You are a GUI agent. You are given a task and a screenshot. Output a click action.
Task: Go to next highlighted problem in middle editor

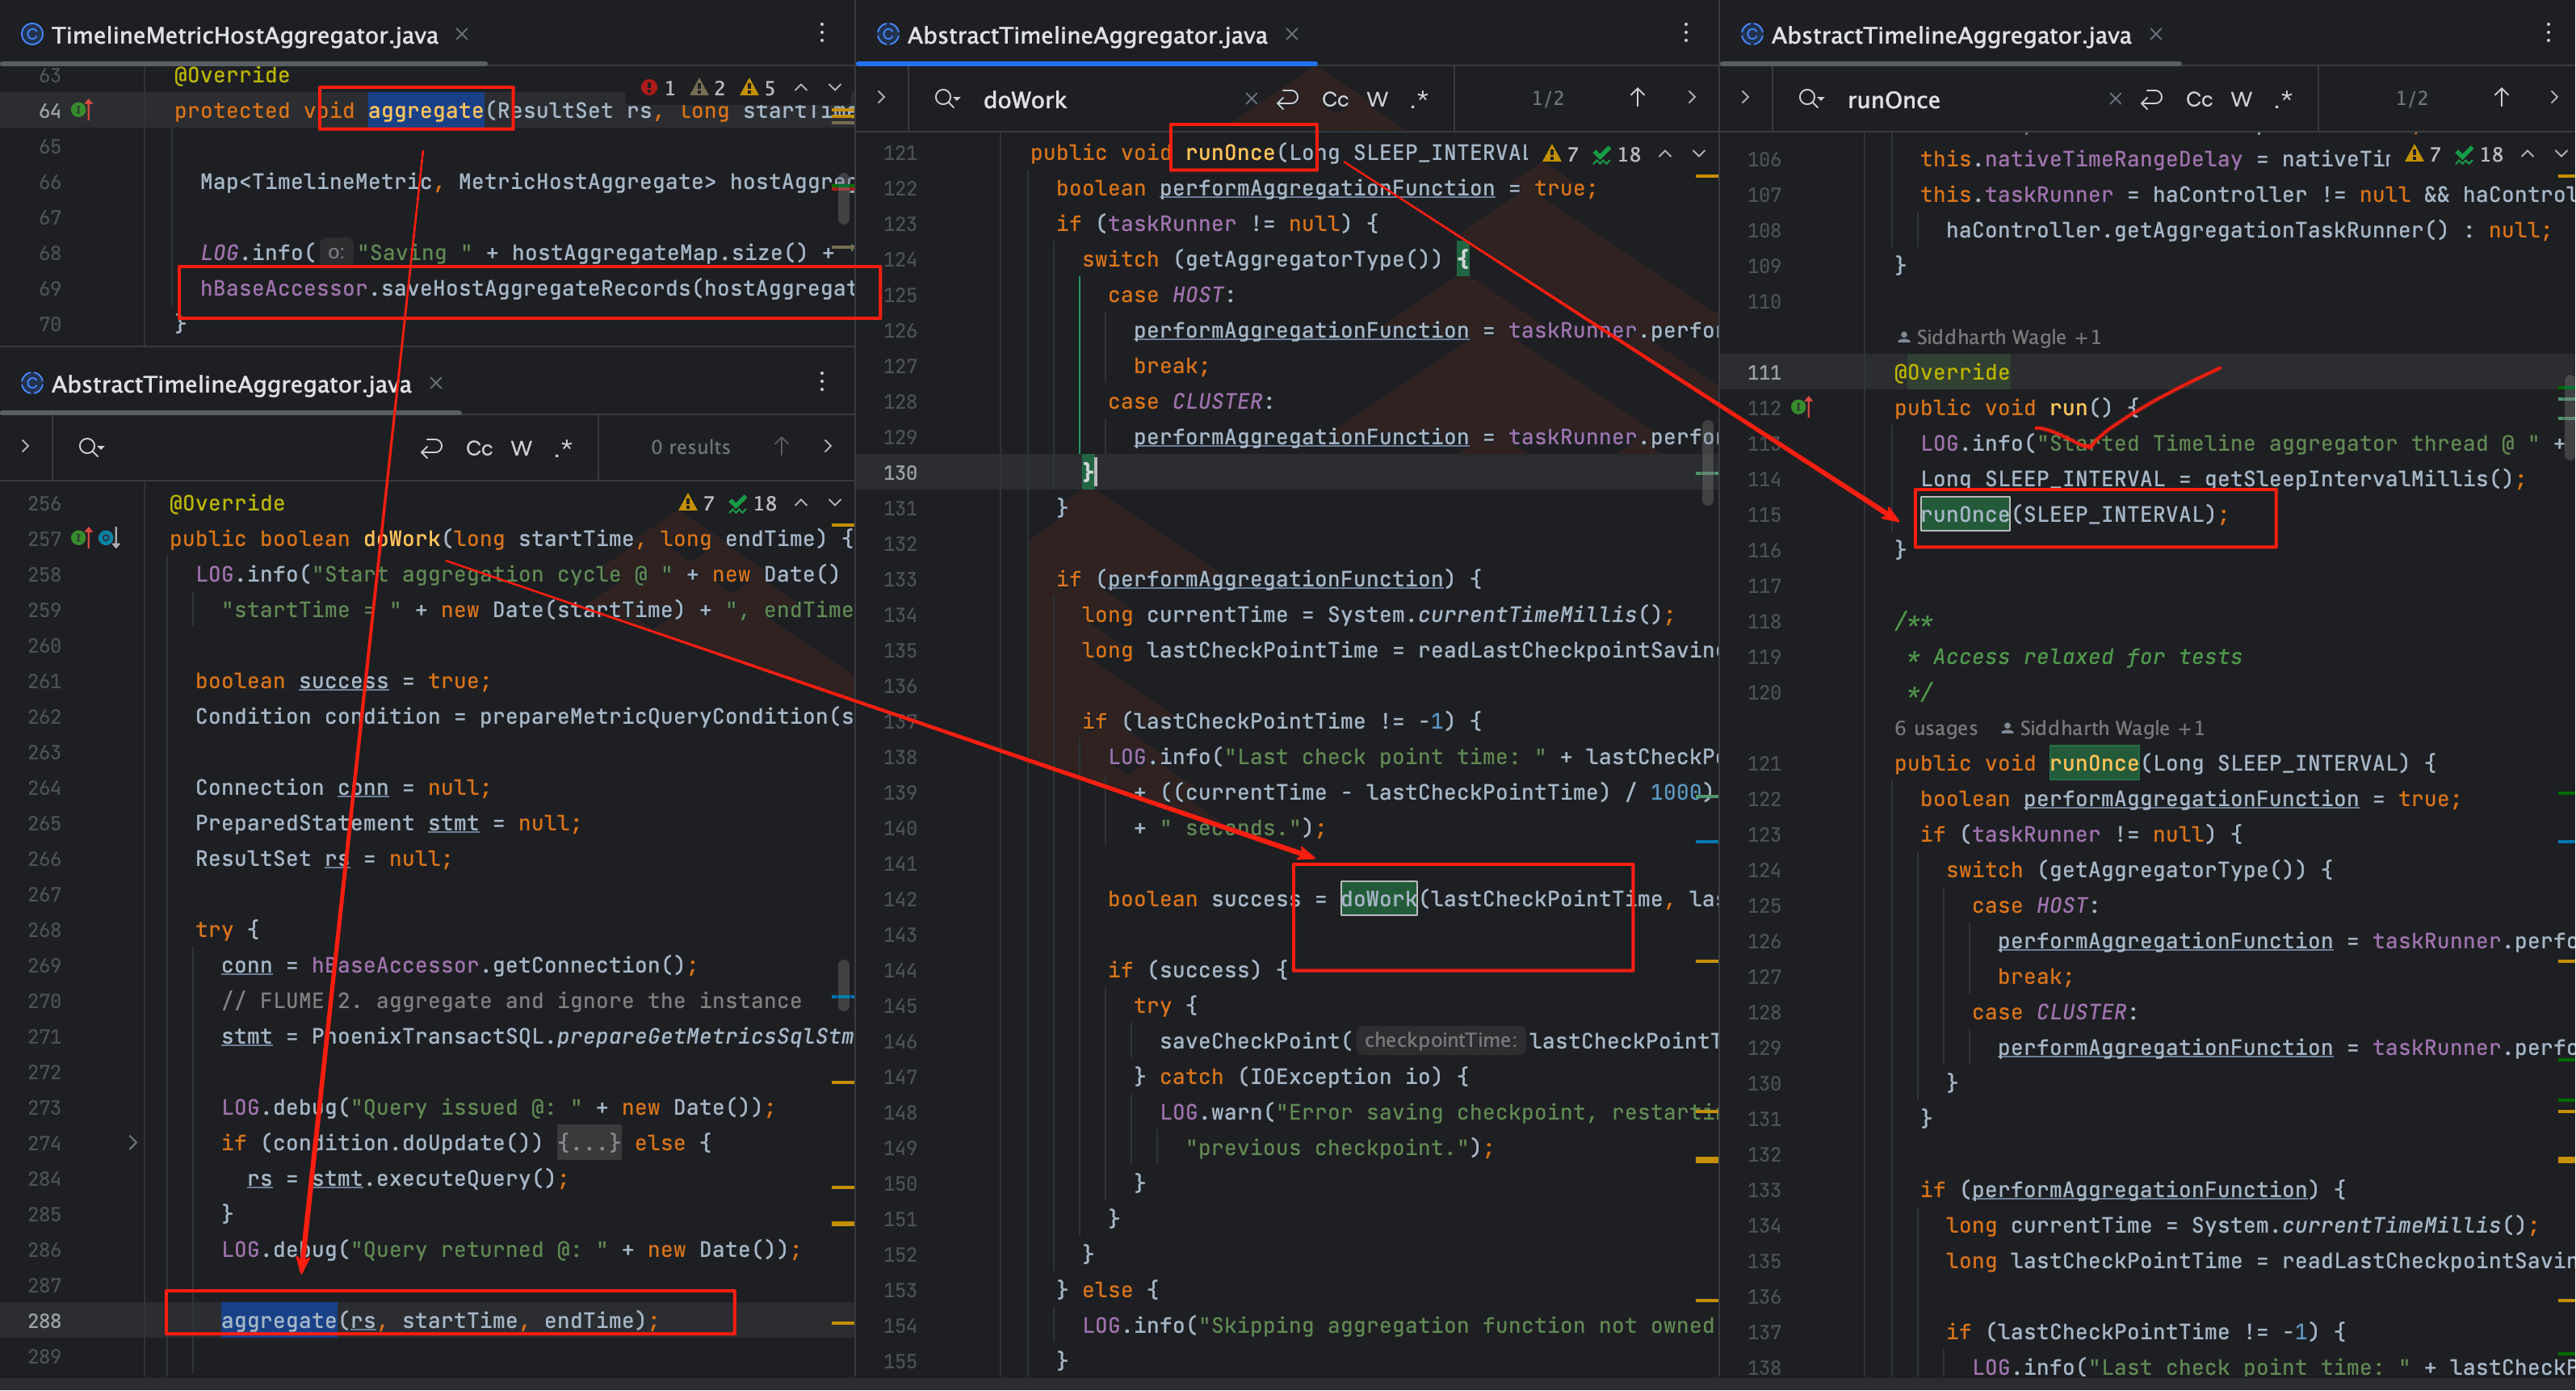pos(1699,154)
